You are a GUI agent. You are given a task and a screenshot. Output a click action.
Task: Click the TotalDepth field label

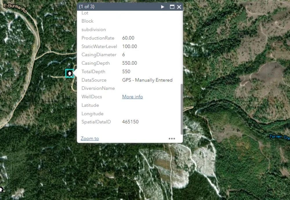point(93,72)
